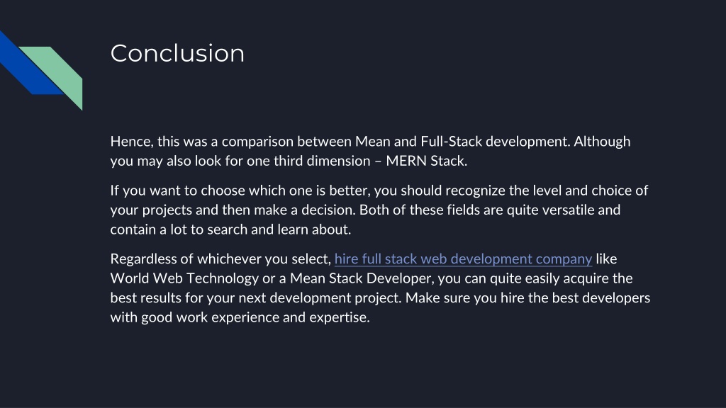Screen dimensions: 726x408
Task: Click the phrase Mean Stack Developer
Action: (x=361, y=278)
